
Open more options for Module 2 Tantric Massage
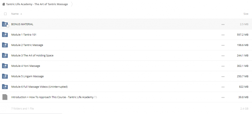coord(223,45)
